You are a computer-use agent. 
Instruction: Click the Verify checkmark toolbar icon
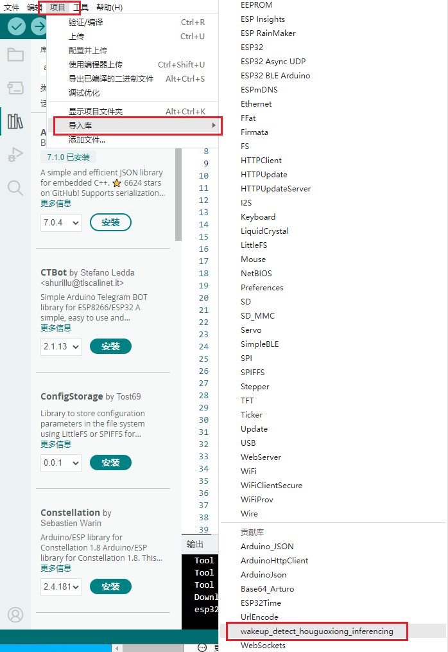click(x=16, y=26)
